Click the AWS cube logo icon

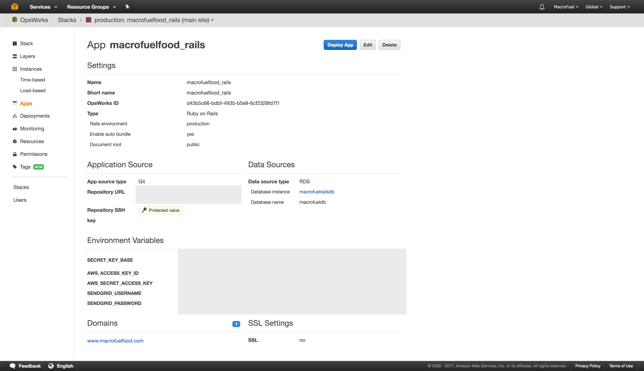[15, 7]
